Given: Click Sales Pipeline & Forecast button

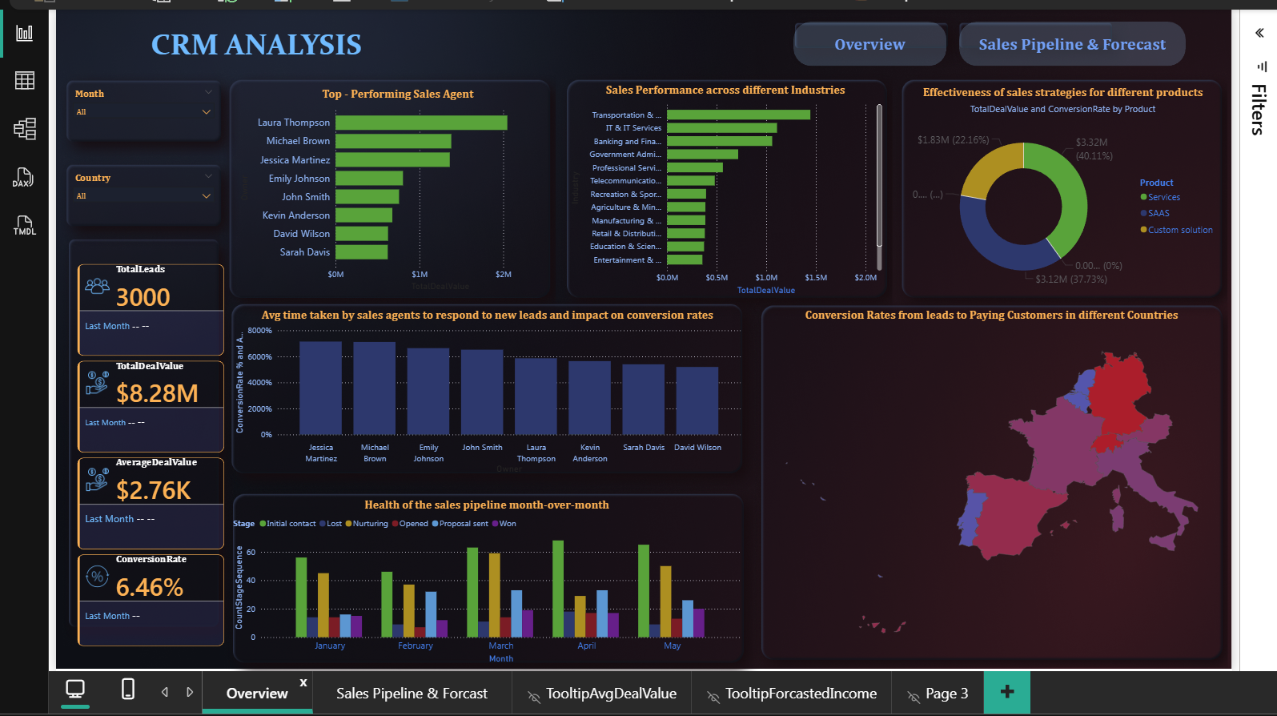Looking at the screenshot, I should click(1072, 45).
